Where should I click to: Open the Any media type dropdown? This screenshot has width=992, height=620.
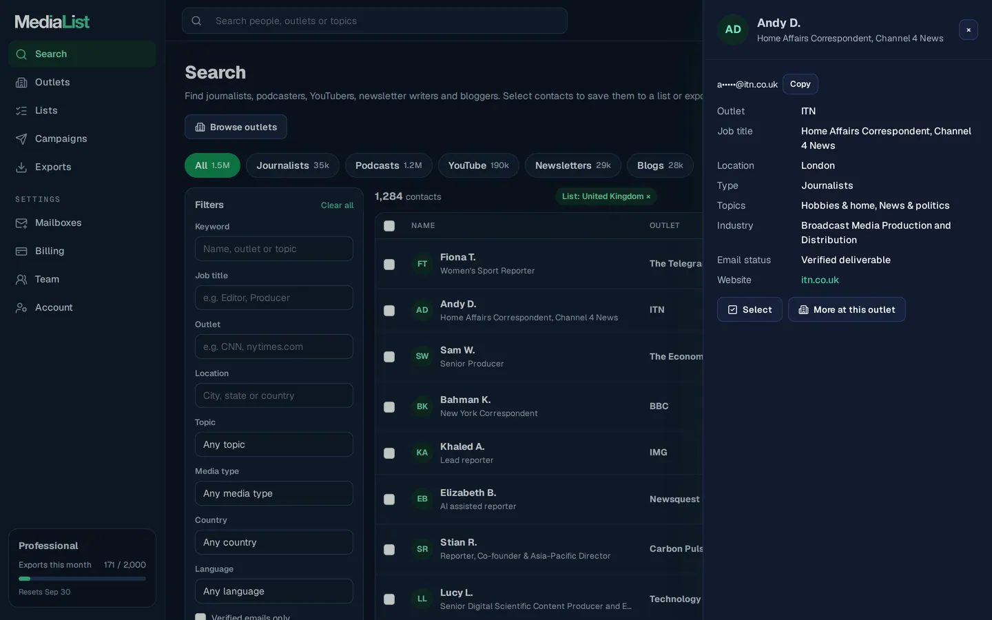point(274,493)
